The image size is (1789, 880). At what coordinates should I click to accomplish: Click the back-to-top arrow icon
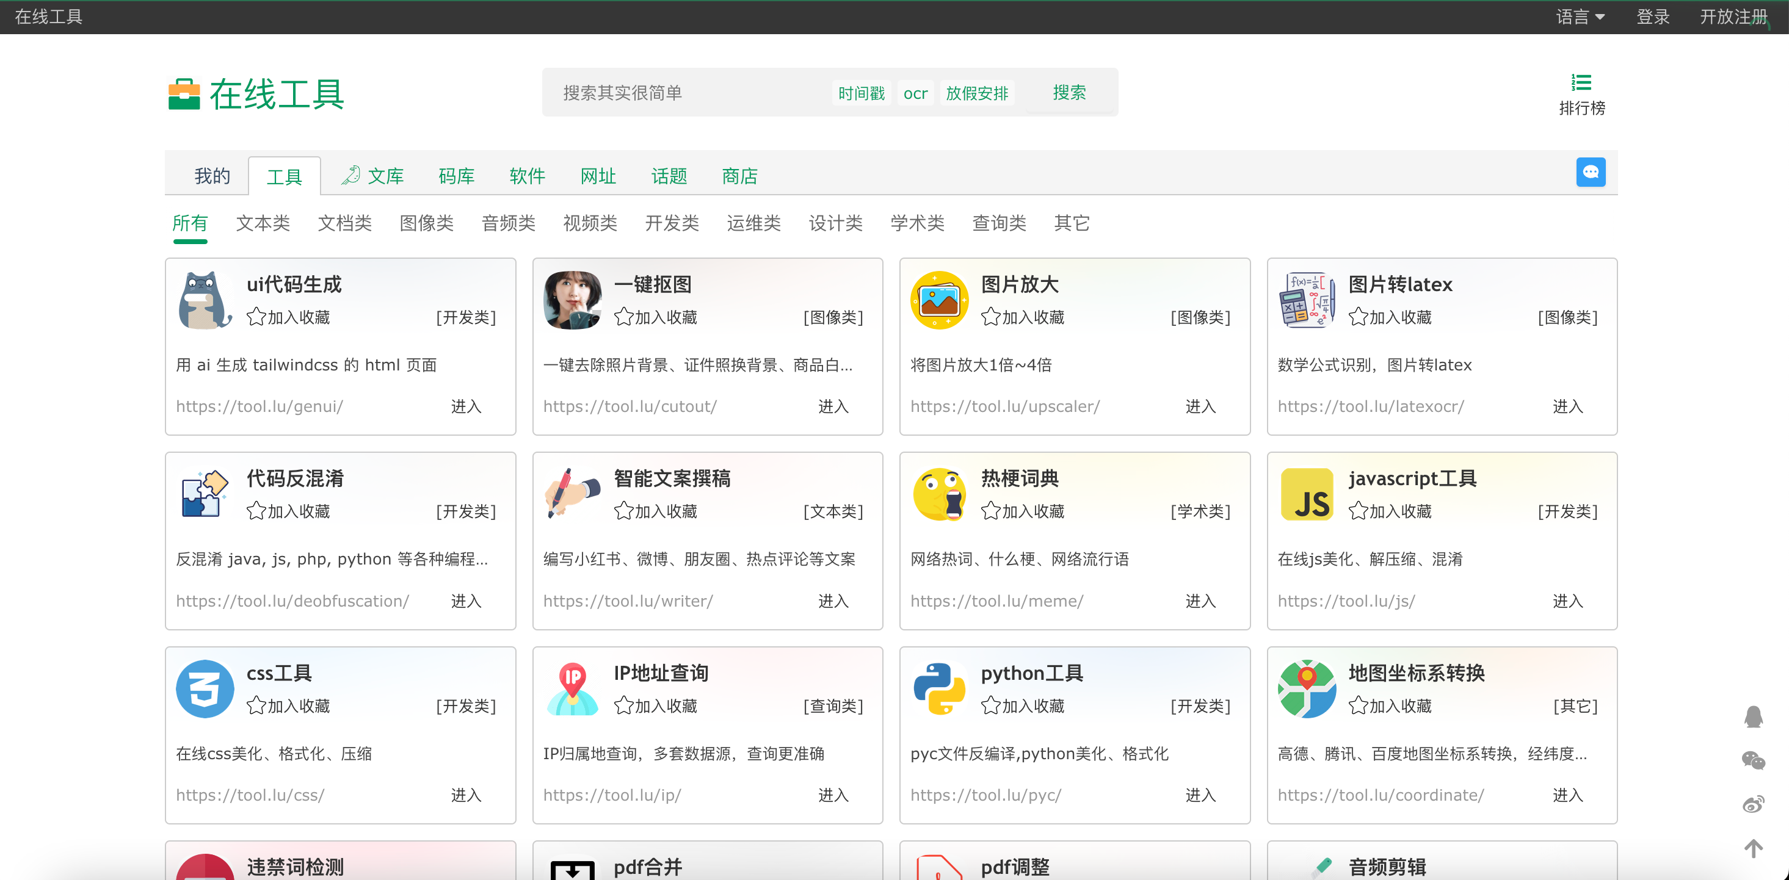pyautogui.click(x=1753, y=848)
